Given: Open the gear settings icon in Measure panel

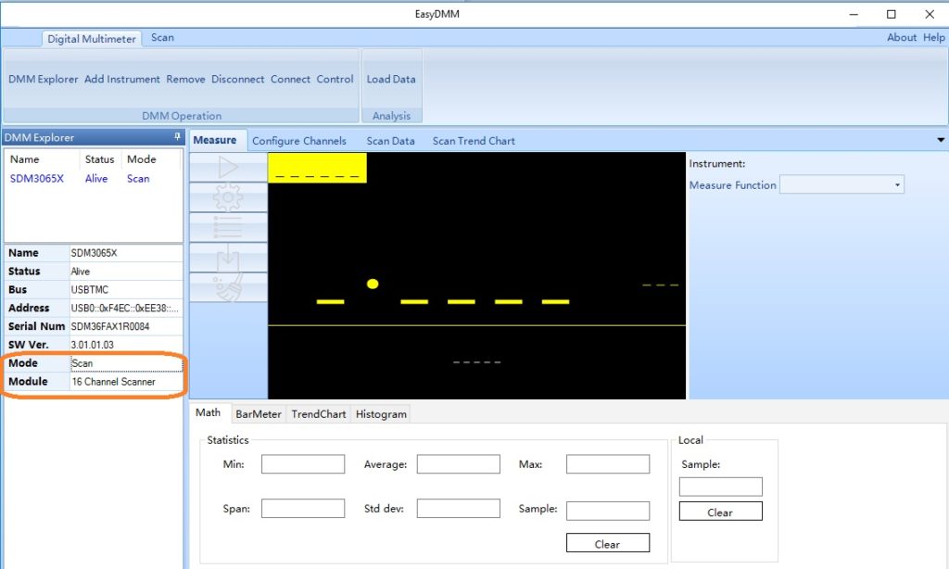Looking at the screenshot, I should coord(228,197).
